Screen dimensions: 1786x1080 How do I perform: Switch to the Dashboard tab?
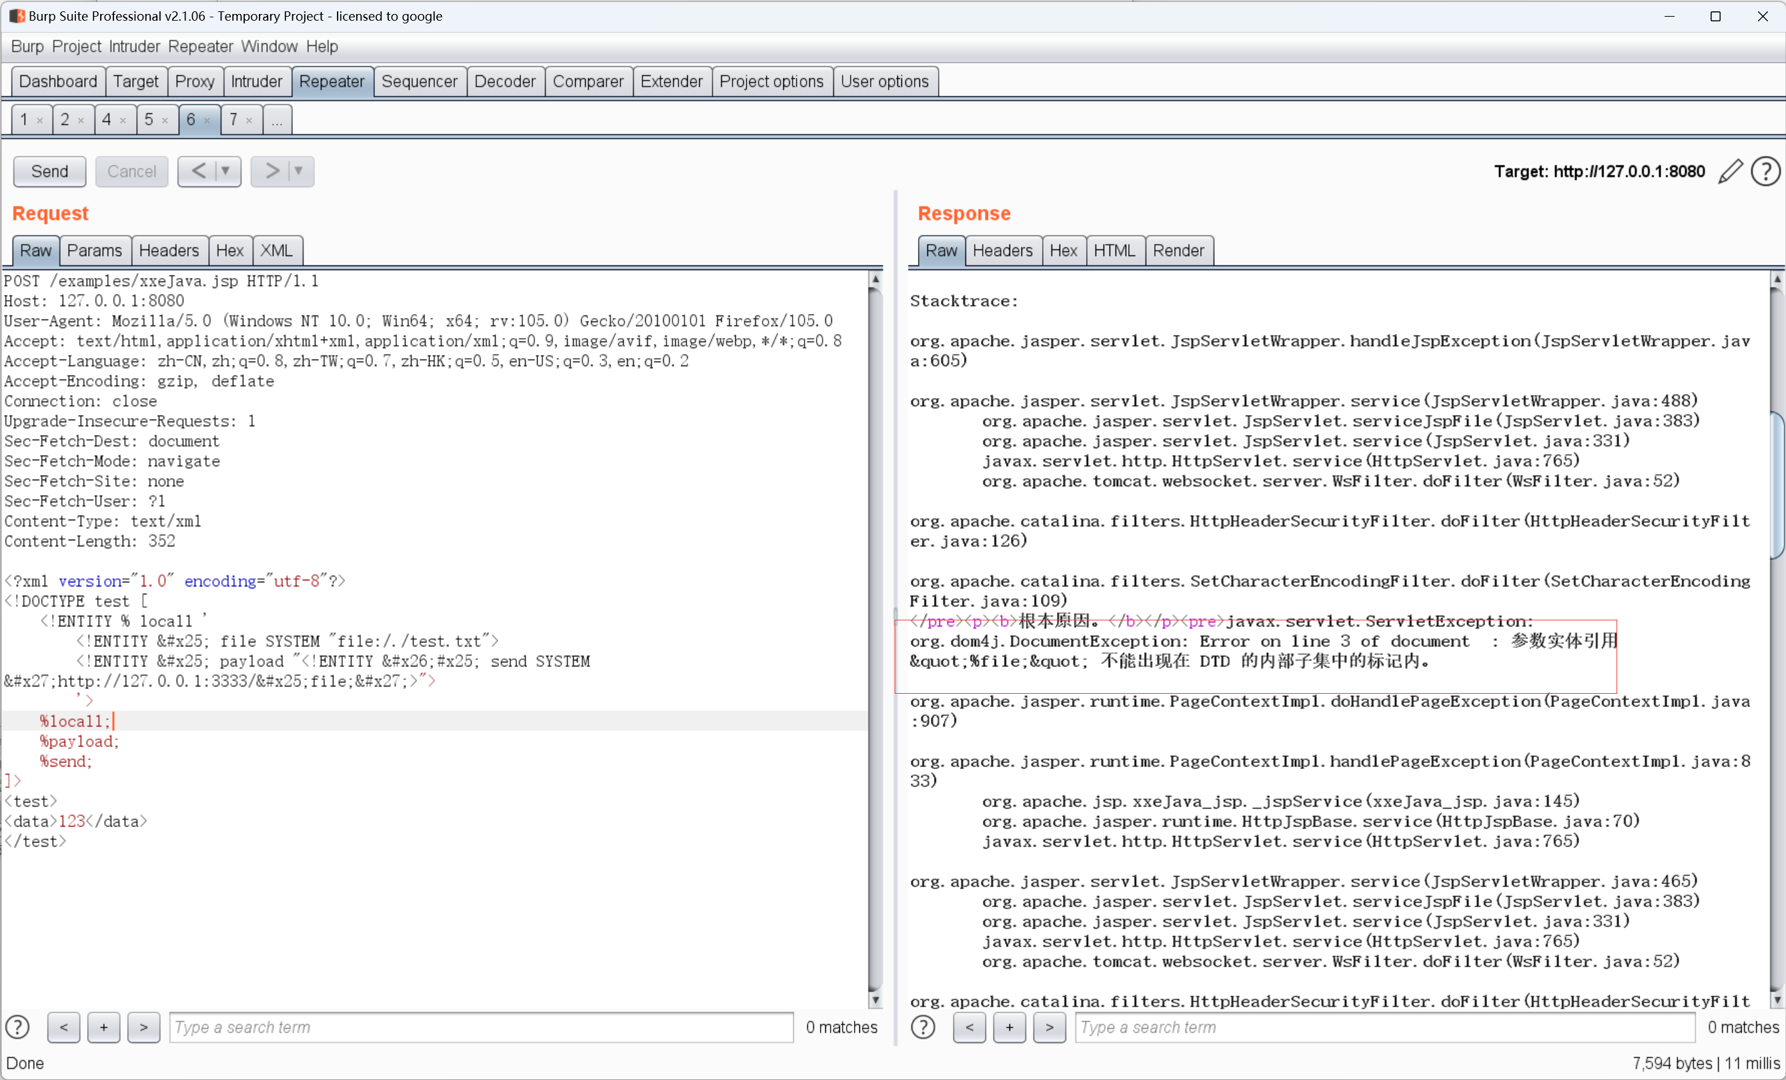58,81
